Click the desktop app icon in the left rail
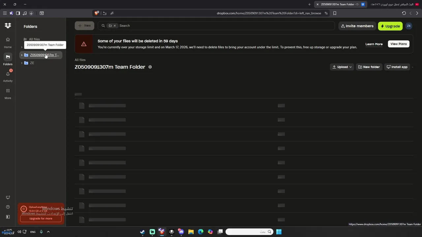The width and height of the screenshot is (422, 237). [8, 197]
